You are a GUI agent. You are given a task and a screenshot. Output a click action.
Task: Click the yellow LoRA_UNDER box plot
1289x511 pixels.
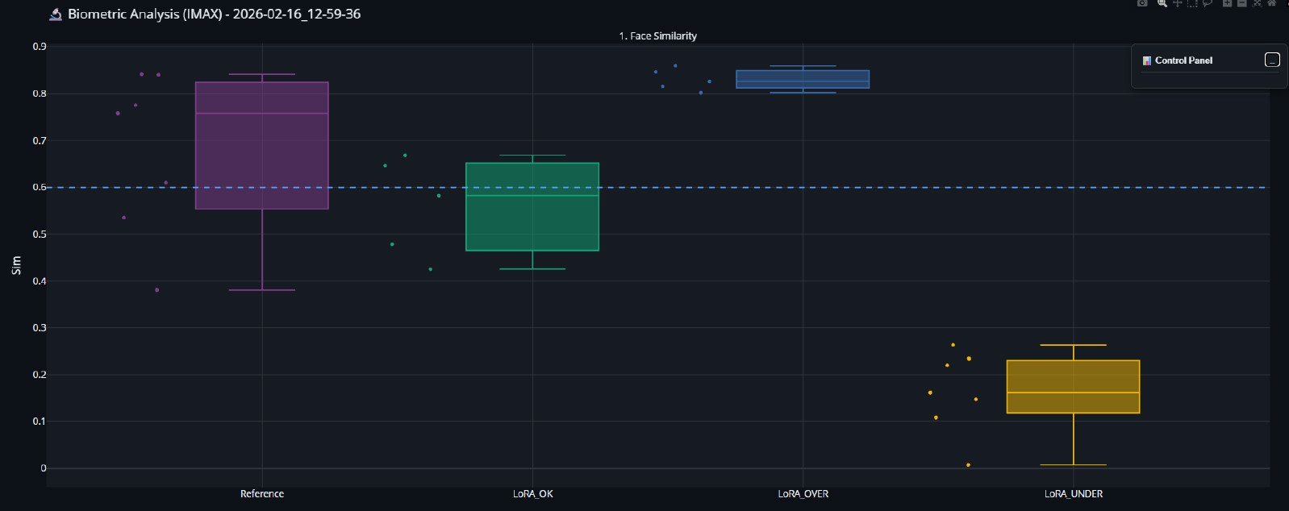tap(1073, 387)
